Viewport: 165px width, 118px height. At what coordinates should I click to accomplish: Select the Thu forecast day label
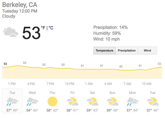tap(52, 93)
